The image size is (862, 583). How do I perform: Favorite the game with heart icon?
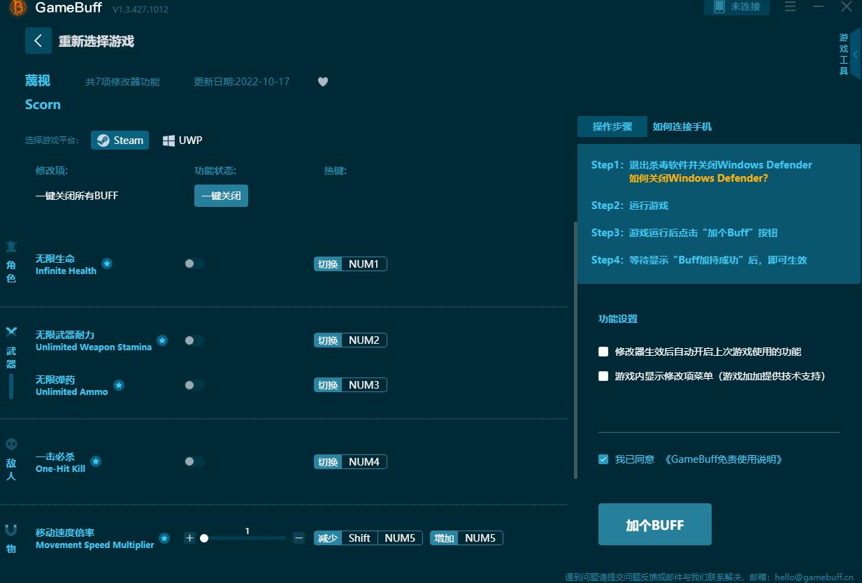point(323,82)
